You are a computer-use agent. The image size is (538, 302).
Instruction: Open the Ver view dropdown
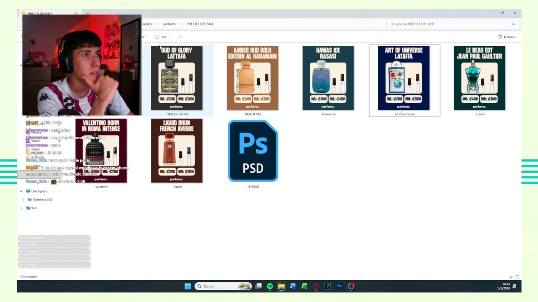[x=163, y=37]
